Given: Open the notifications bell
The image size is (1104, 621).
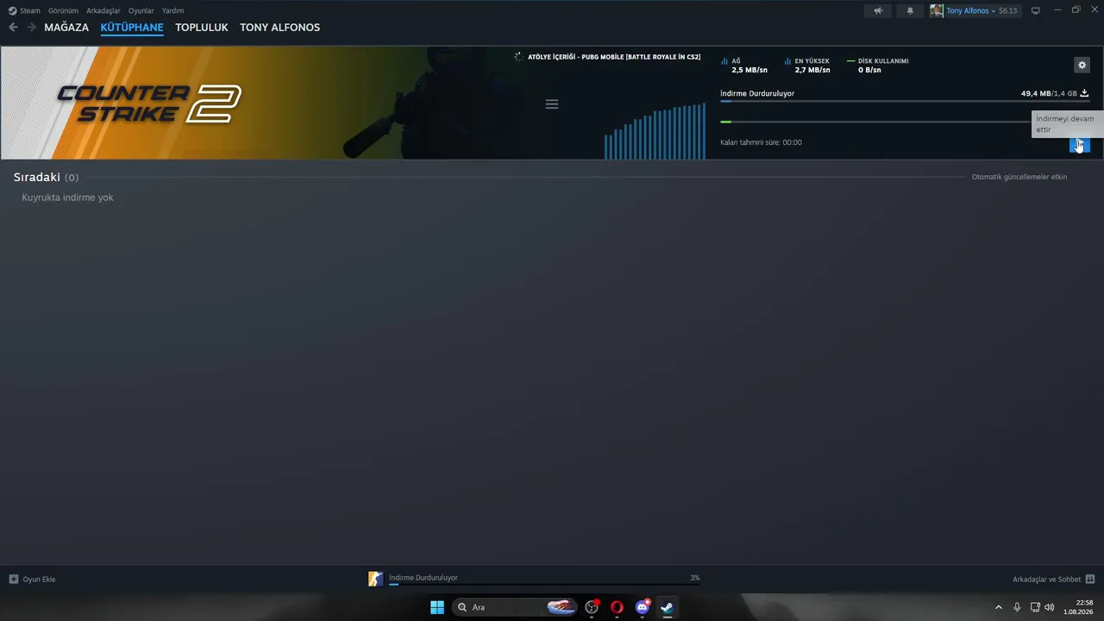Looking at the screenshot, I should 909,10.
